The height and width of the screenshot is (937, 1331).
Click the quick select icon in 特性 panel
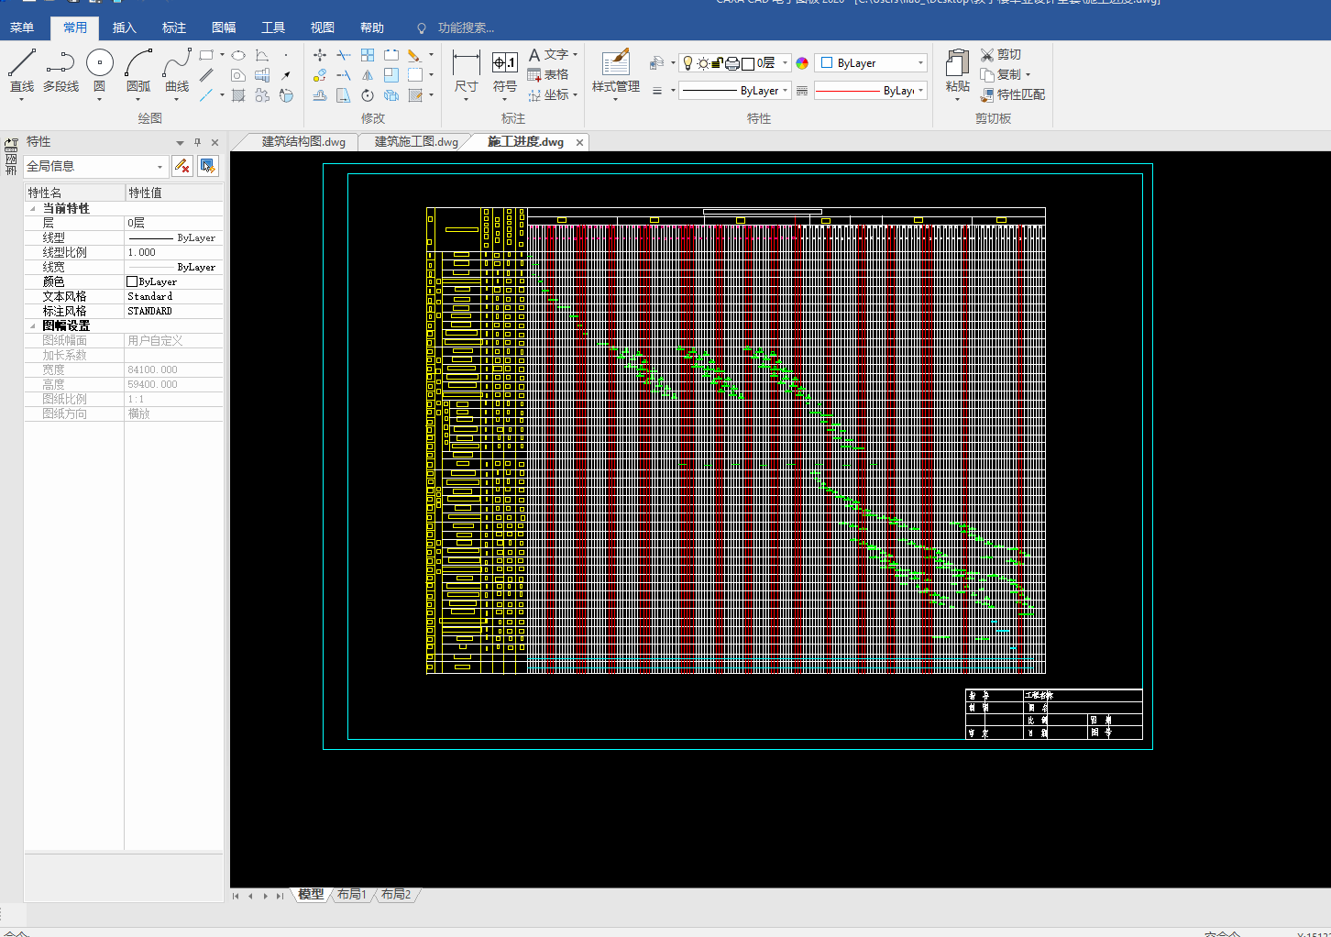tap(208, 166)
